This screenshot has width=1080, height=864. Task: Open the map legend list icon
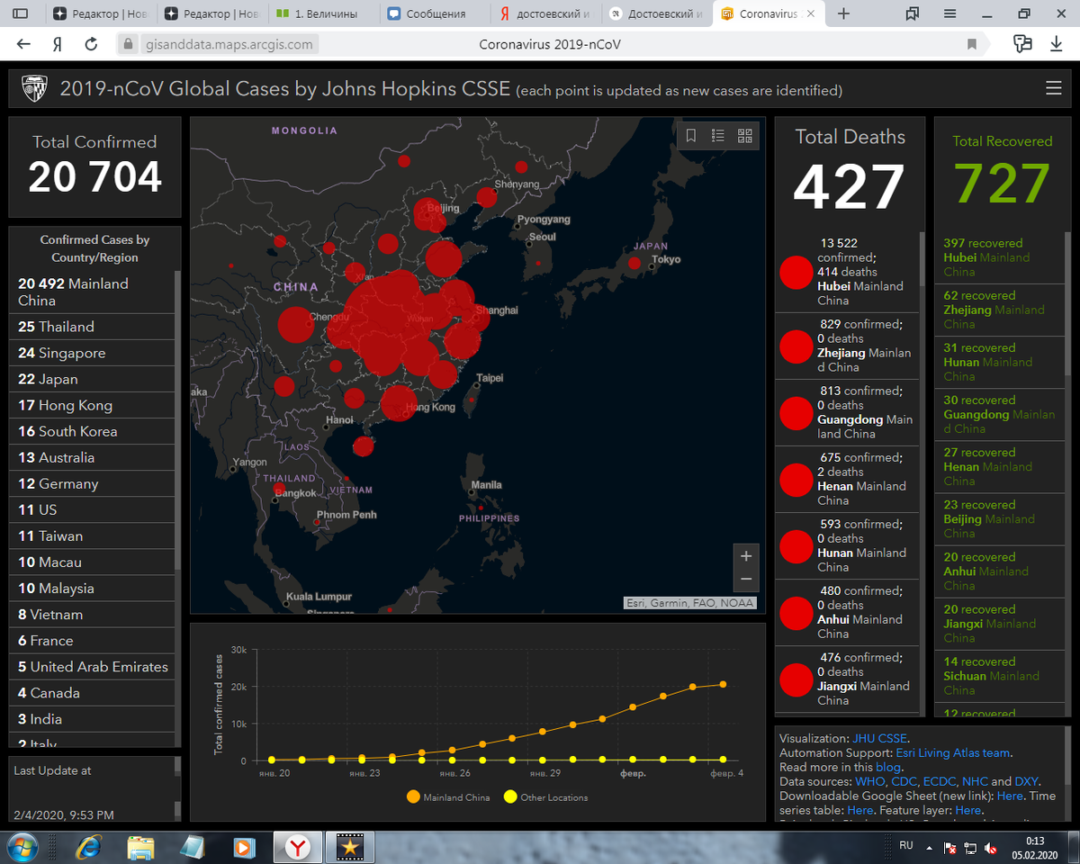(x=718, y=136)
